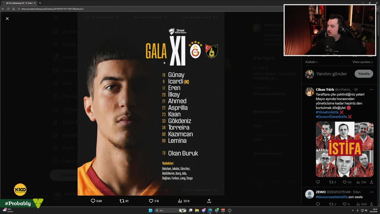Focus the Yanıtını gönder reply field
This screenshot has height=214, width=380.
(x=331, y=74)
